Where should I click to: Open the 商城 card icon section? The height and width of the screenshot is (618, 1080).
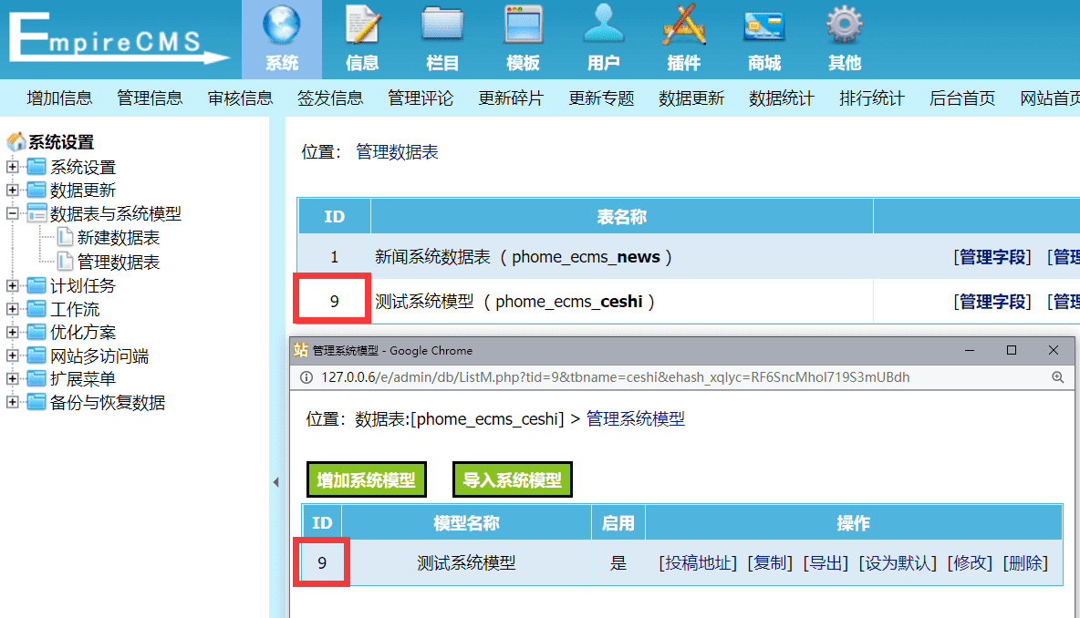[763, 39]
